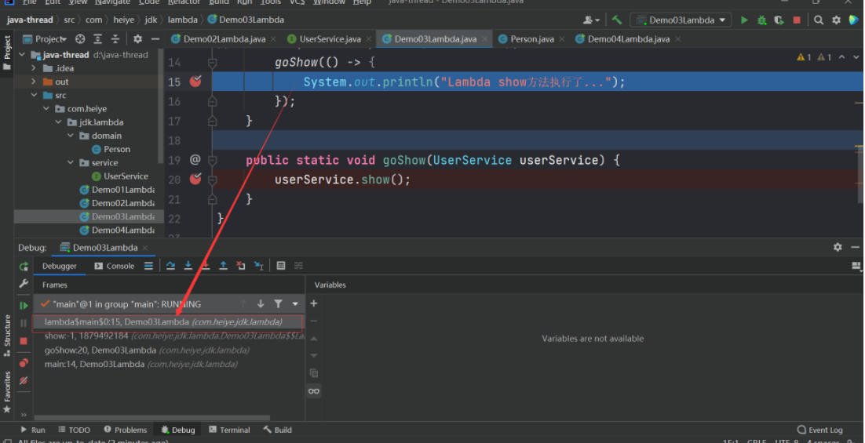Stop the running program via red square in top toolbar
Image resolution: width=865 pixels, height=443 pixels.
(797, 20)
